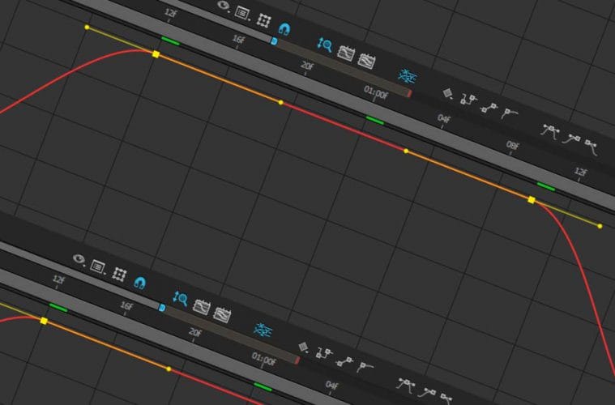Apply Easy Ease In from upper toolbar
The image size is (615, 405).
click(572, 139)
